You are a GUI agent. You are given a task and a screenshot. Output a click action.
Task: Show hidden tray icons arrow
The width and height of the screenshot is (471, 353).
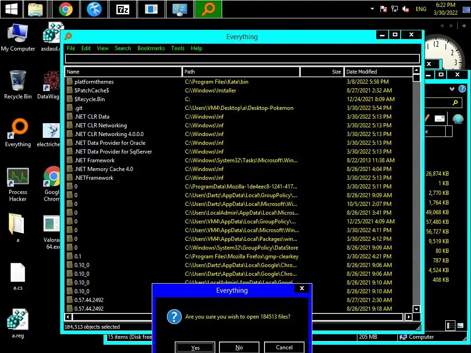372,9
